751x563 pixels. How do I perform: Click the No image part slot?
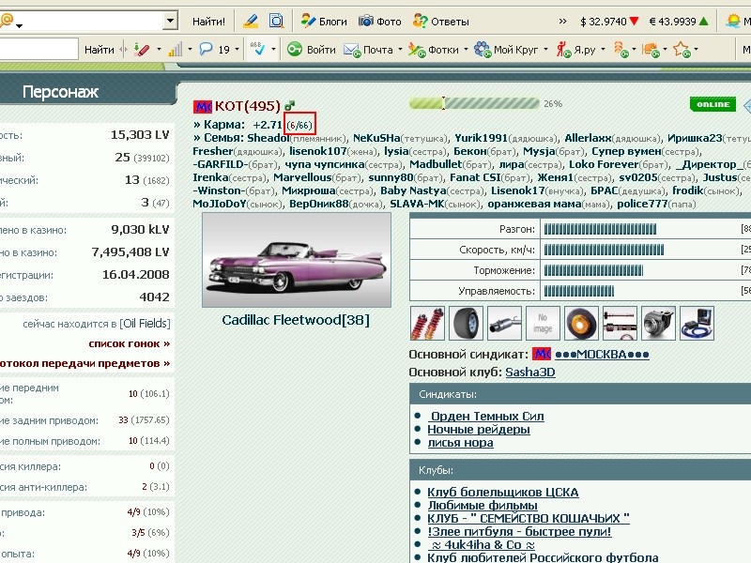pyautogui.click(x=543, y=324)
